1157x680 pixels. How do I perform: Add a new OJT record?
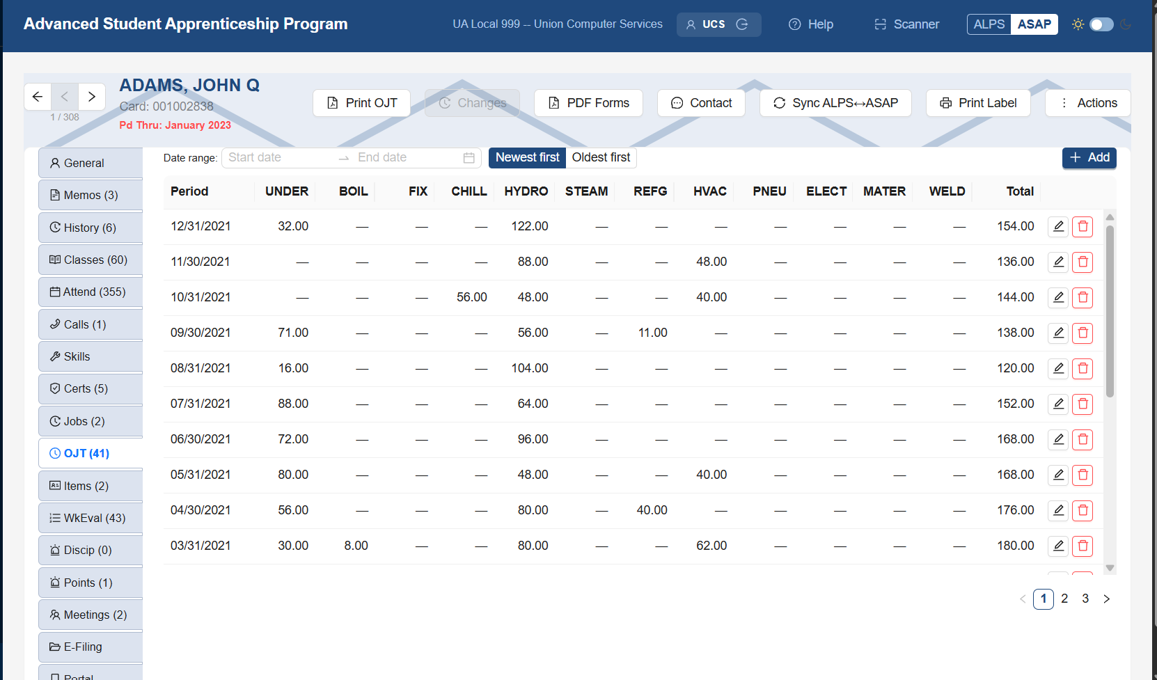point(1089,158)
